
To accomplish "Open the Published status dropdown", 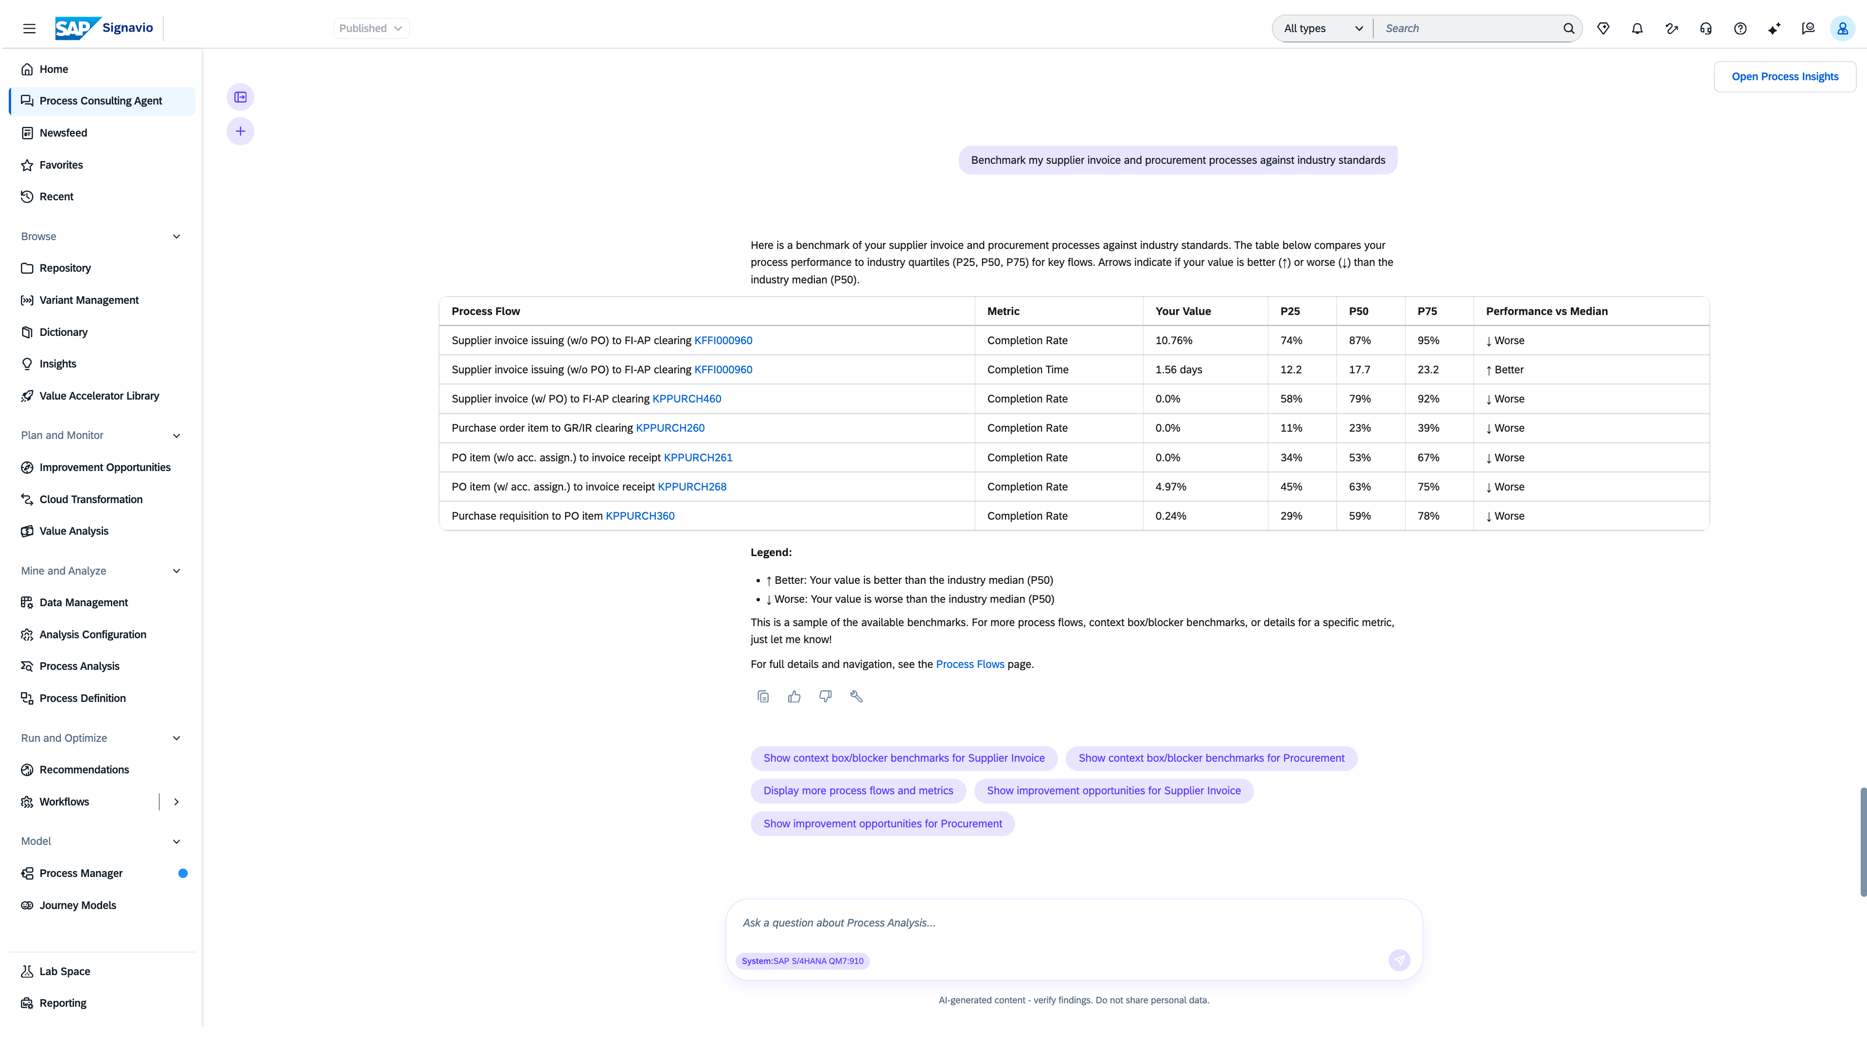I will (x=371, y=28).
